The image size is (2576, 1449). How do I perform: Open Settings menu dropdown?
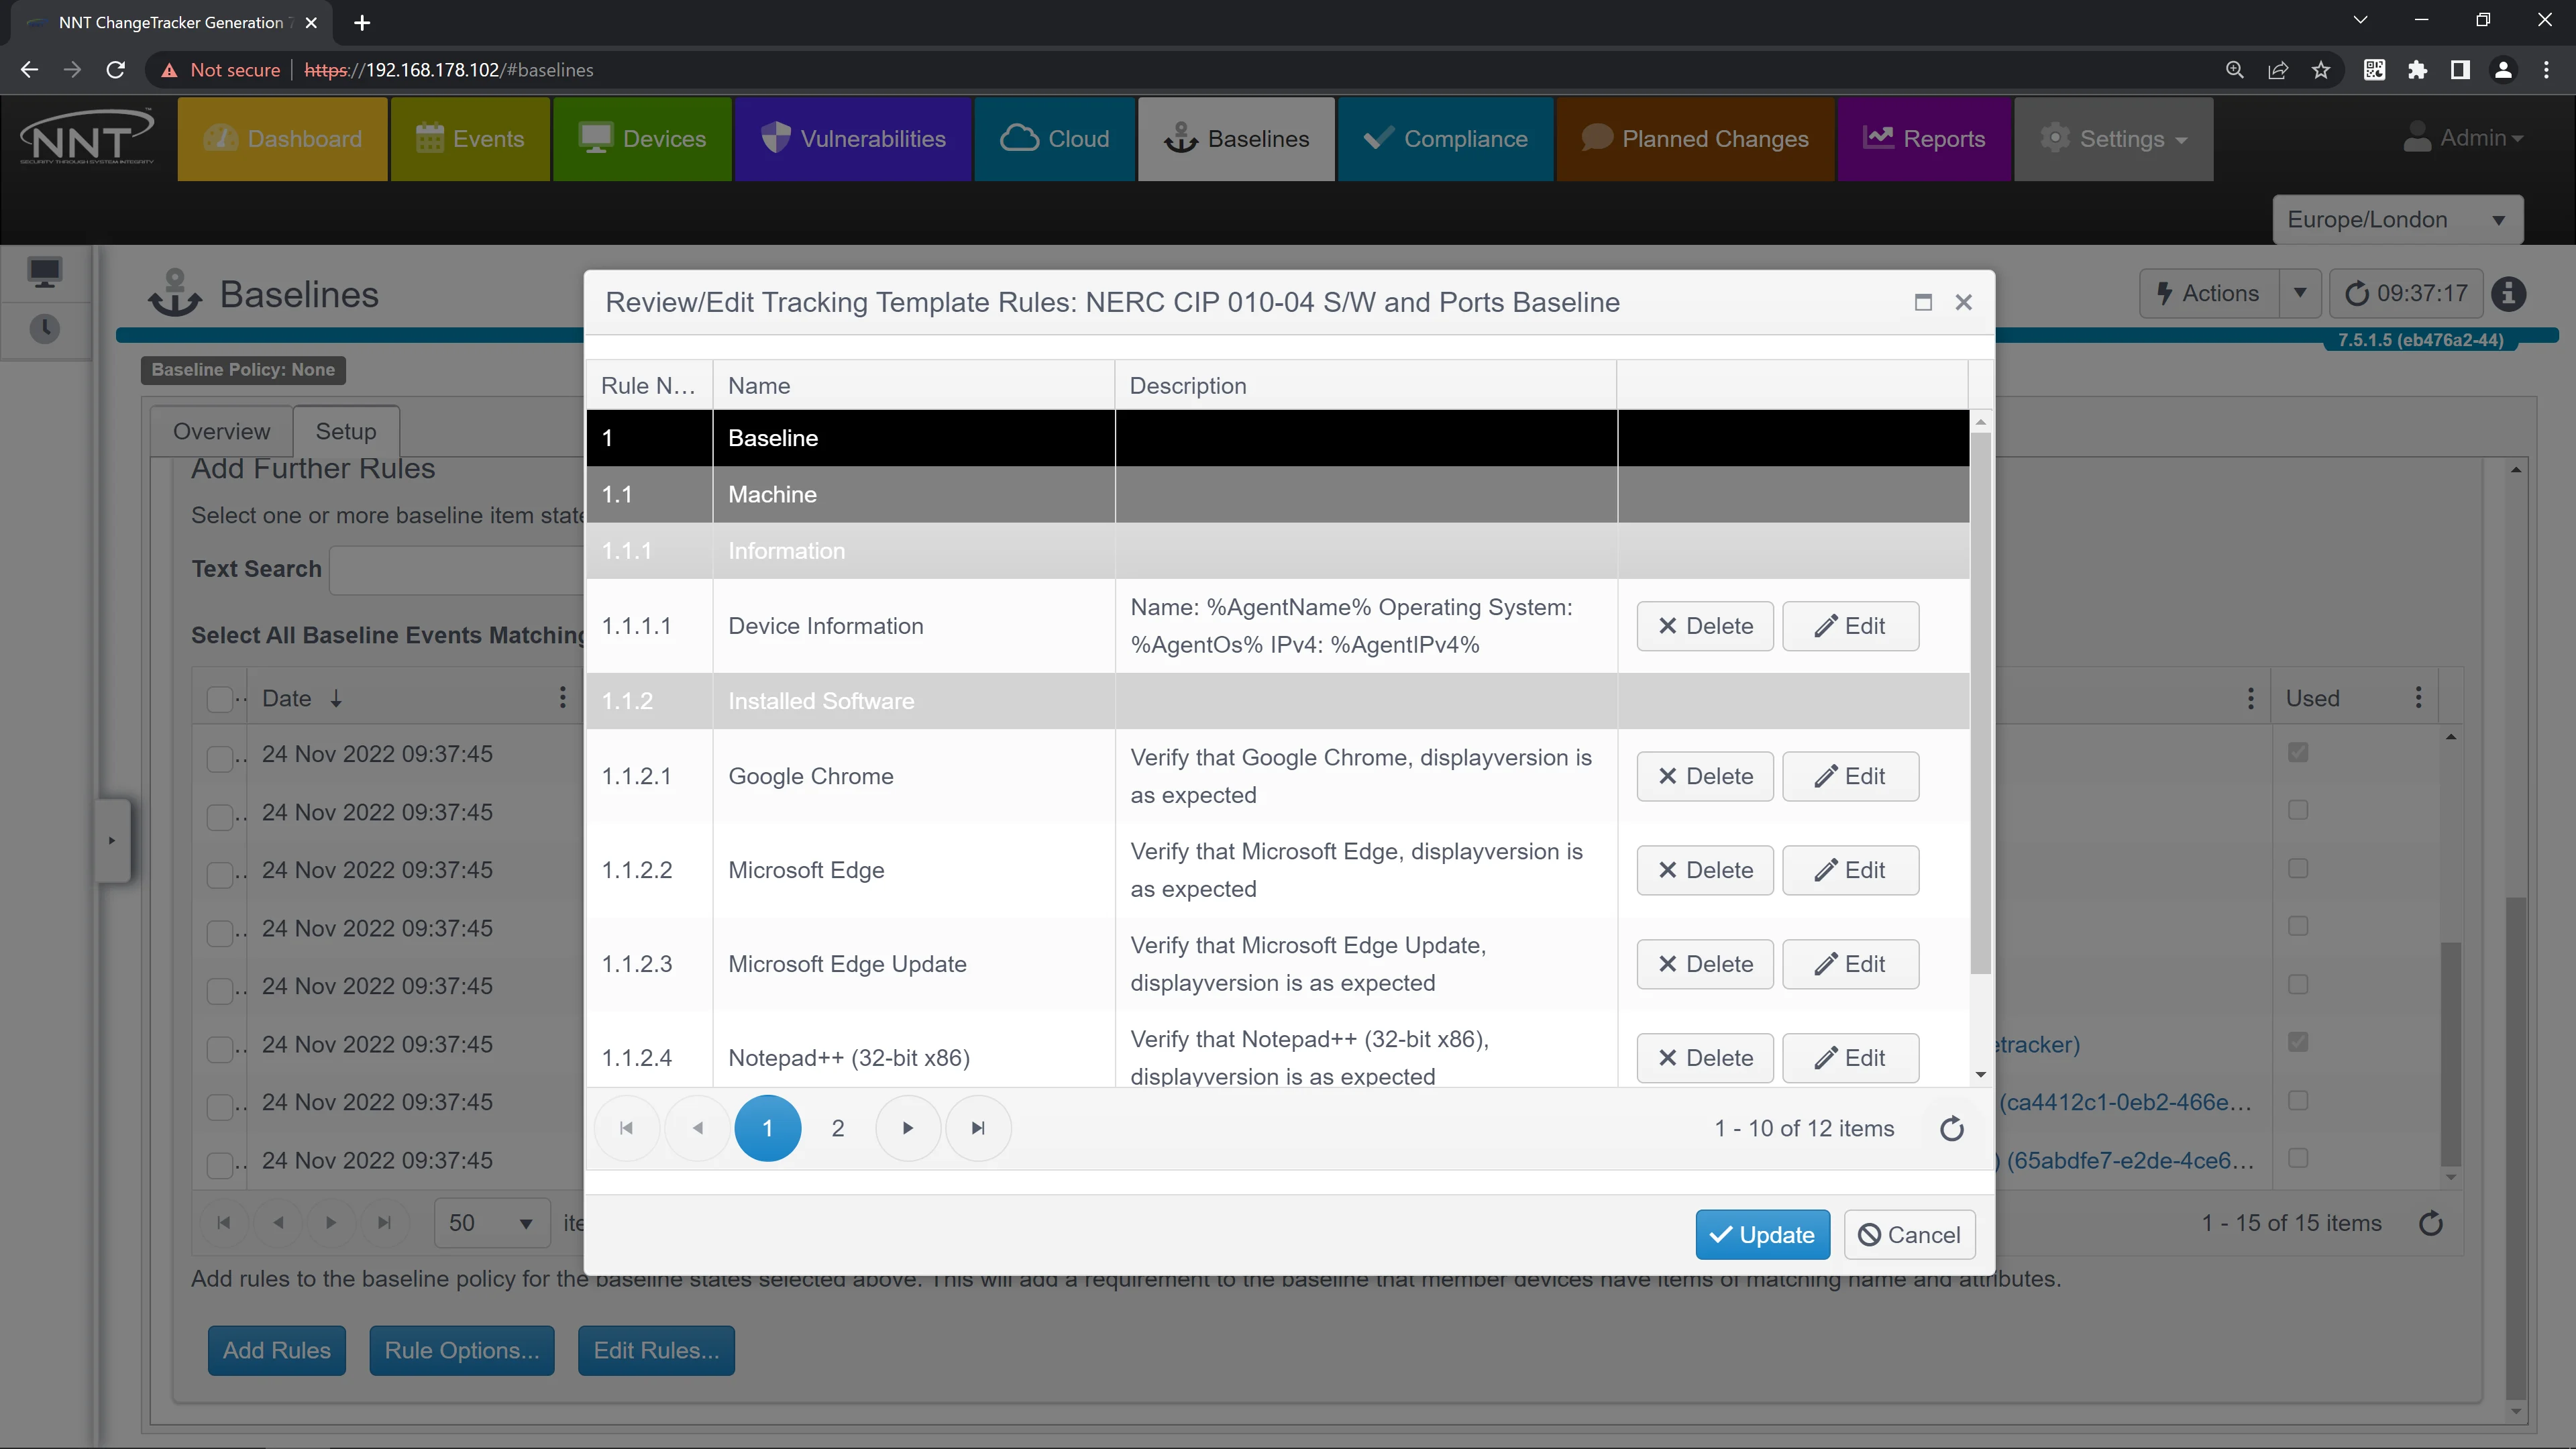2113,139
